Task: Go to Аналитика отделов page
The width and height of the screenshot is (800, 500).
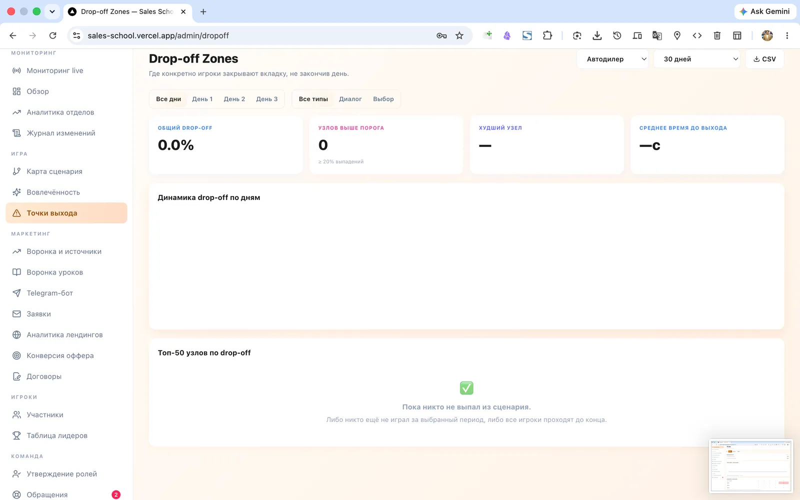Action: [x=66, y=112]
